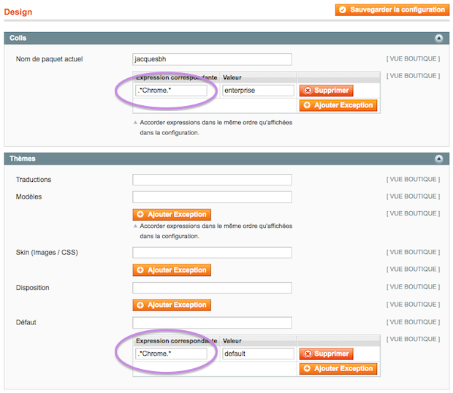Delete the default exception with Supprimer

(x=326, y=354)
